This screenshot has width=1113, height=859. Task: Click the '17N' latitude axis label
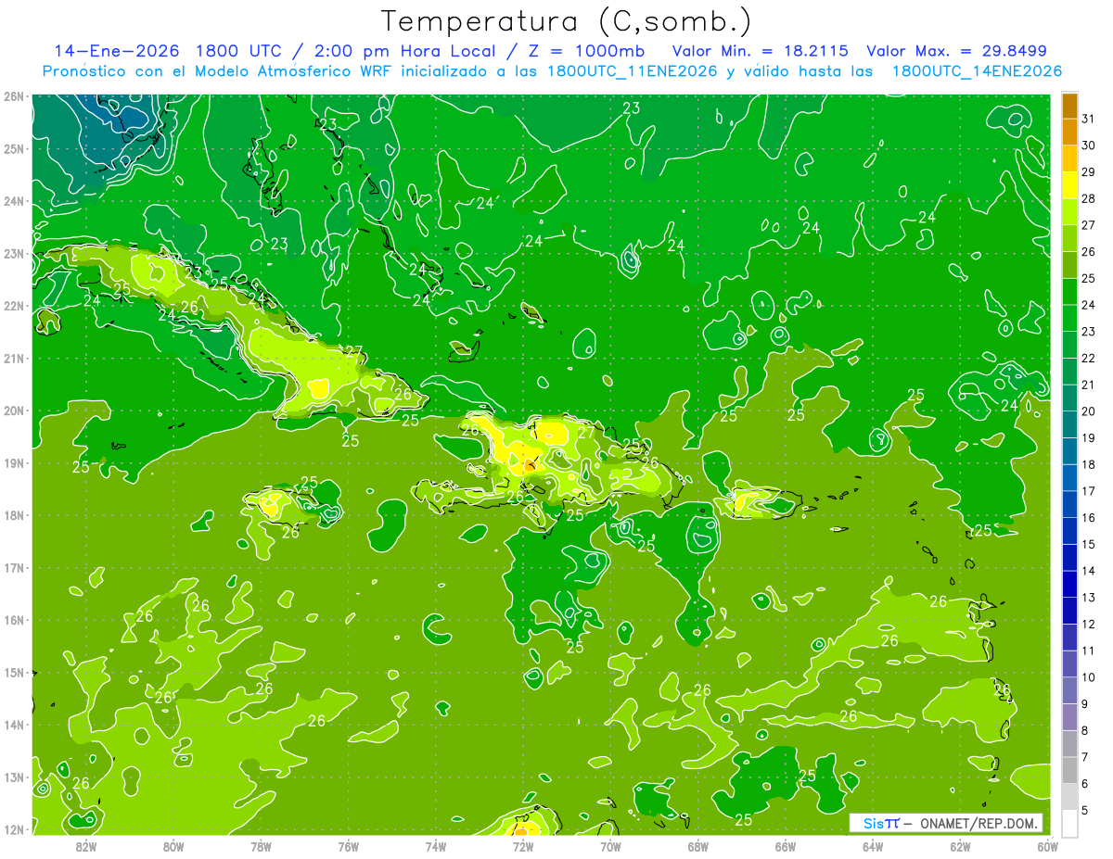point(13,567)
